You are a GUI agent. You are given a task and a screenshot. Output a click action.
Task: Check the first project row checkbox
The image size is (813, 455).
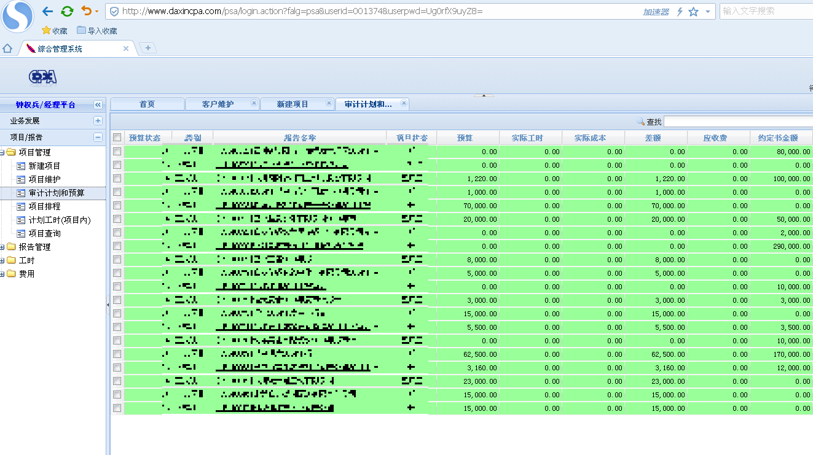(x=117, y=151)
